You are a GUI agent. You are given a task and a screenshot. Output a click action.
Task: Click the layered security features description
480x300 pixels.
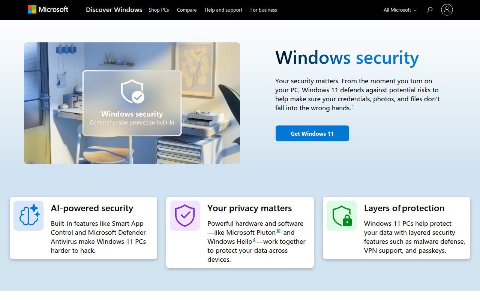pyautogui.click(x=414, y=237)
